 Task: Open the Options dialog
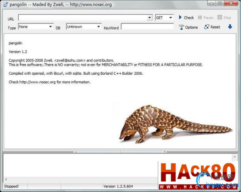(188, 27)
